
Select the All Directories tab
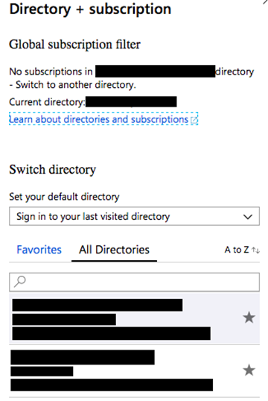114,250
